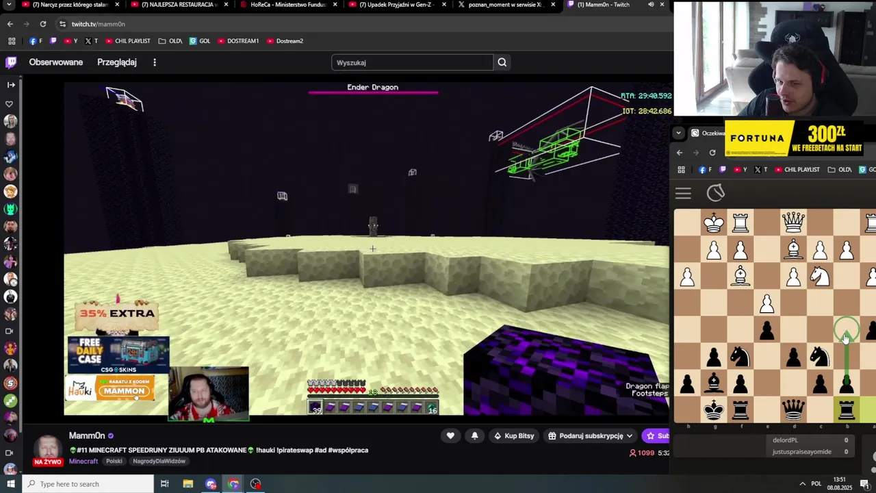Click the Lichess knight logo
This screenshot has height=493, width=876.
pyautogui.click(x=716, y=193)
